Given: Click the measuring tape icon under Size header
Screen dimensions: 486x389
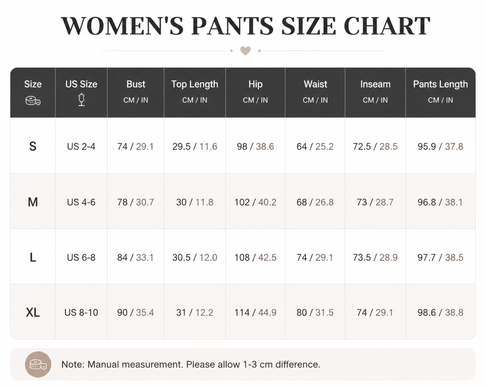Looking at the screenshot, I should 33,101.
